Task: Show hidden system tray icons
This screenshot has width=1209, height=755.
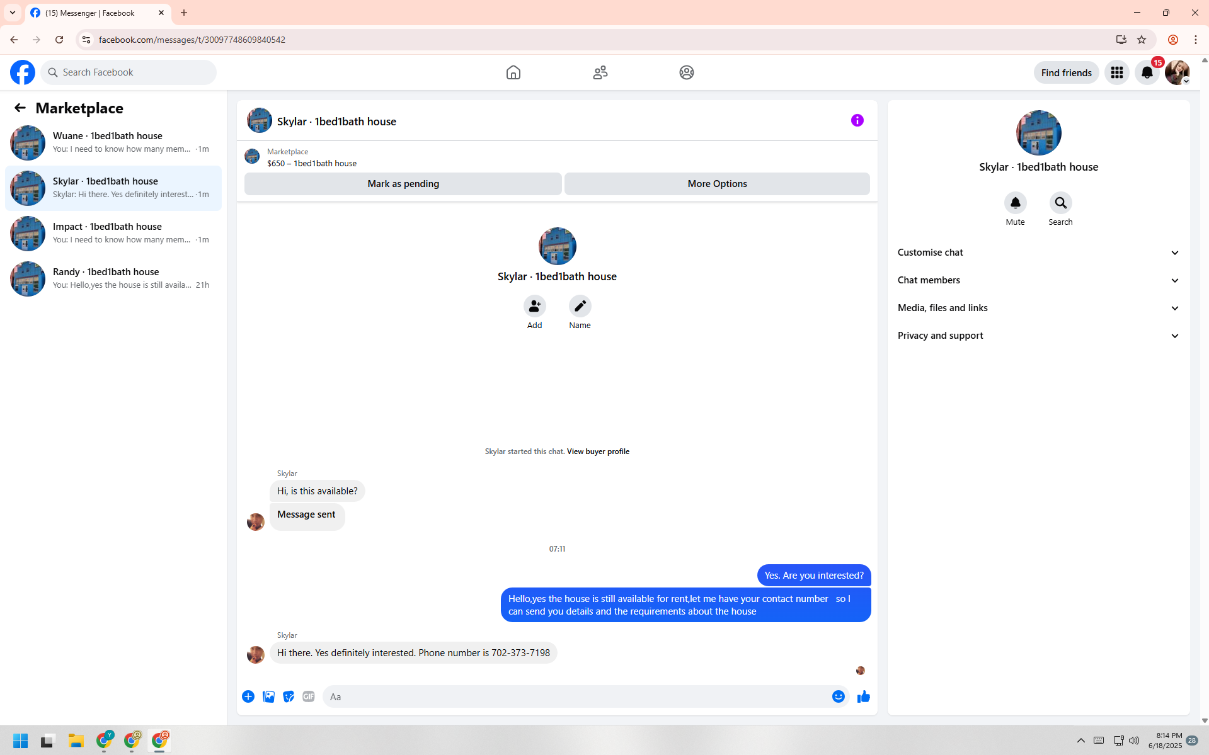Action: pyautogui.click(x=1081, y=741)
